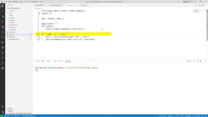Click the sync changes icon in status bar
This screenshot has height=117, width=208.
click(12, 116)
